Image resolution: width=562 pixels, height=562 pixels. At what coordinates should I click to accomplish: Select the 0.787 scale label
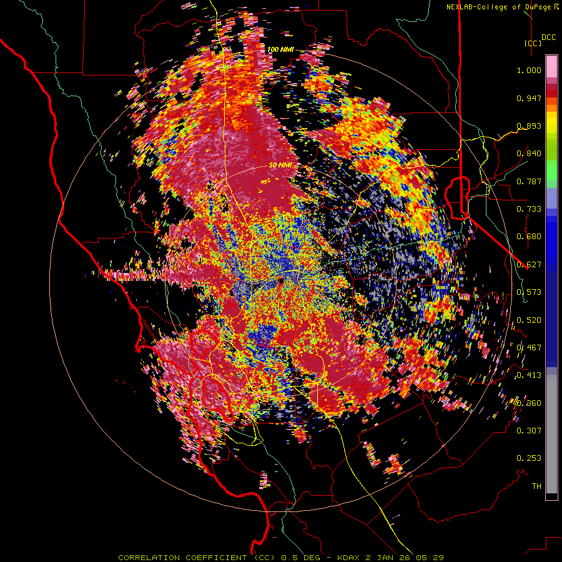point(529,181)
